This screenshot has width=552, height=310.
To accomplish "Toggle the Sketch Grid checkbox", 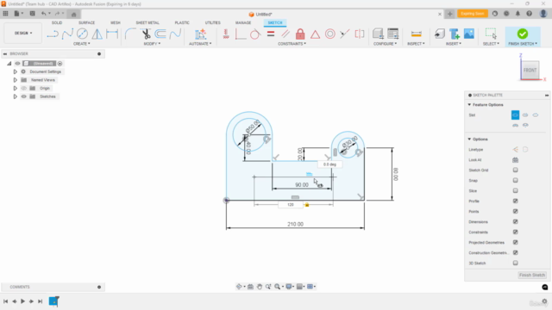I will click(x=516, y=170).
